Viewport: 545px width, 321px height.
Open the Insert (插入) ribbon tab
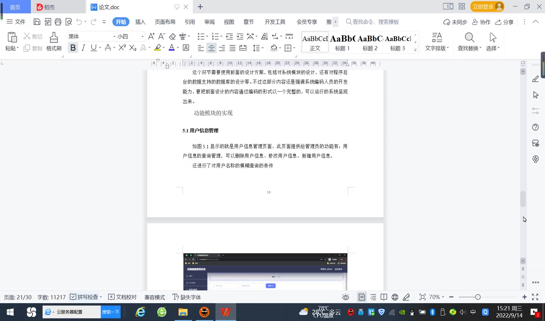140,22
